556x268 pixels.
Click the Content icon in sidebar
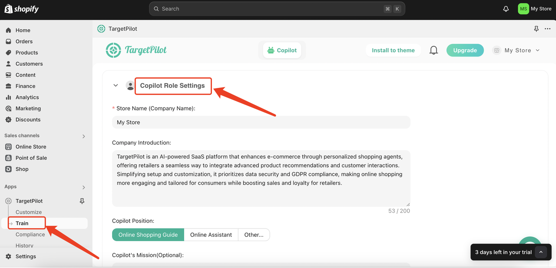click(8, 75)
